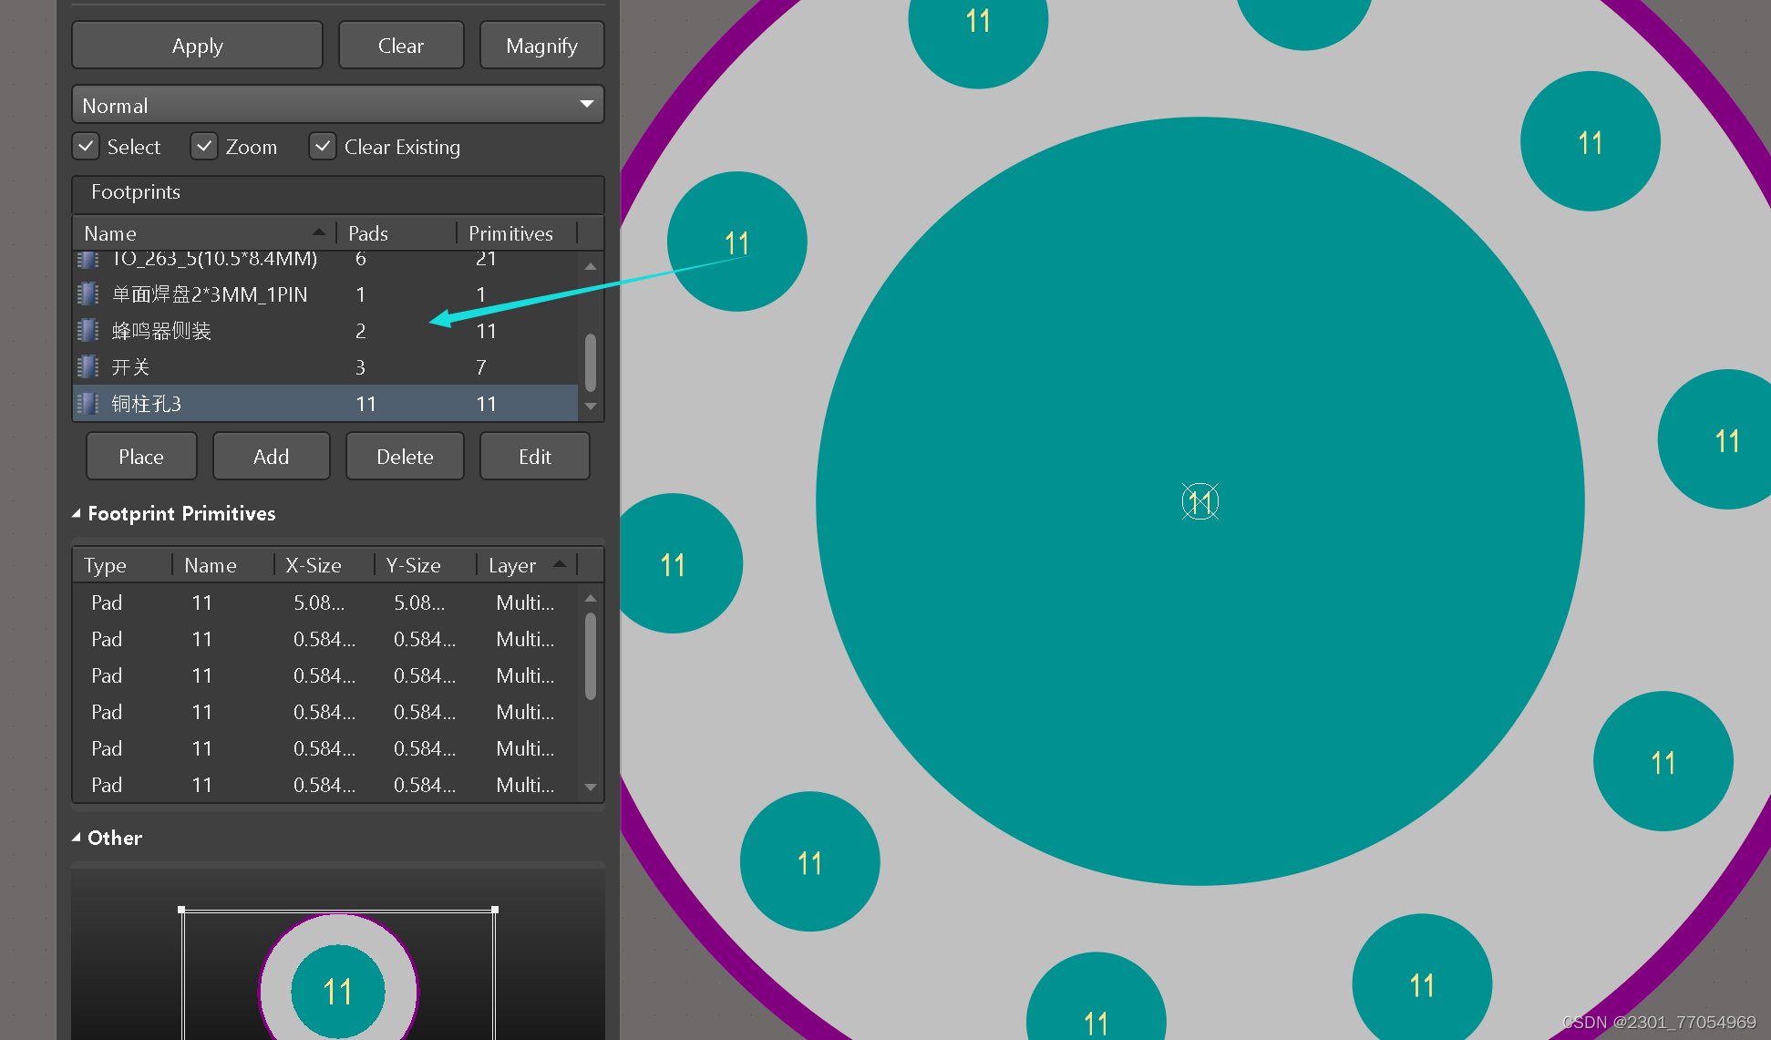The height and width of the screenshot is (1040, 1771).
Task: Collapse the Other section
Action: (77, 838)
